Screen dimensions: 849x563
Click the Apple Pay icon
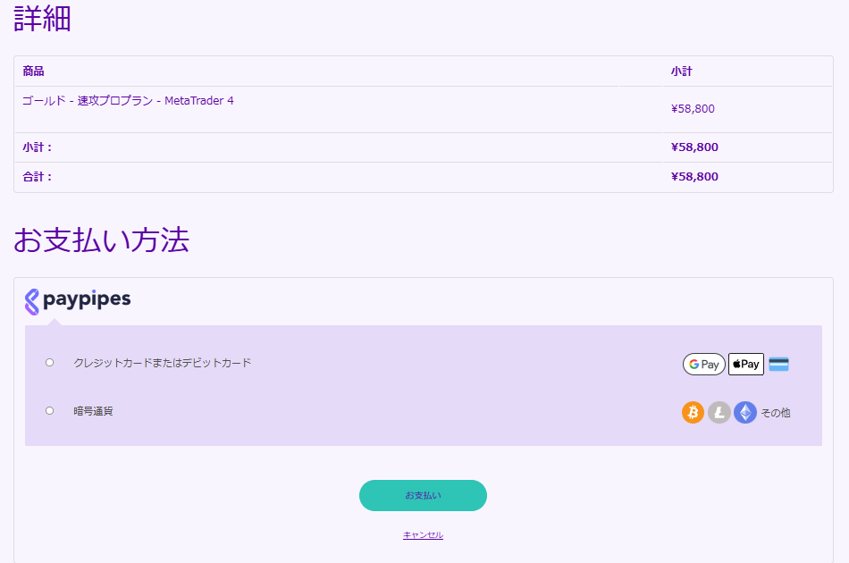click(x=746, y=365)
